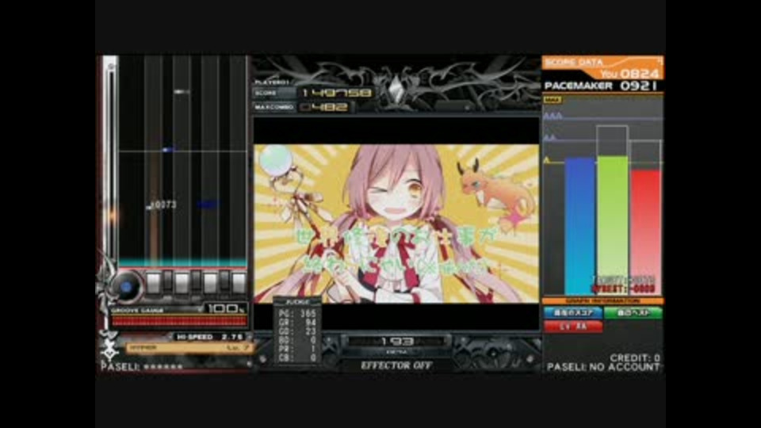
Task: Click the JUDGE statistics panel
Action: (297, 330)
